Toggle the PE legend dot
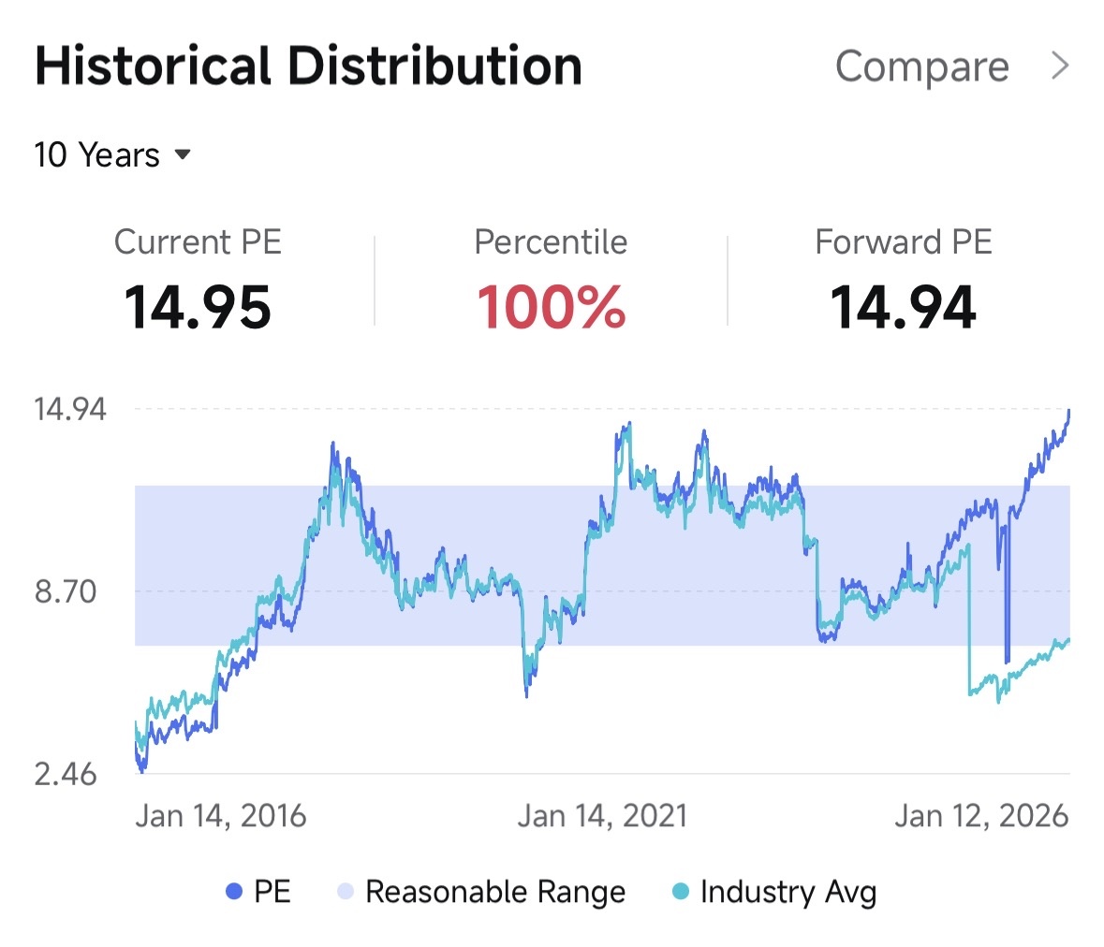The width and height of the screenshot is (1104, 947). [x=234, y=892]
